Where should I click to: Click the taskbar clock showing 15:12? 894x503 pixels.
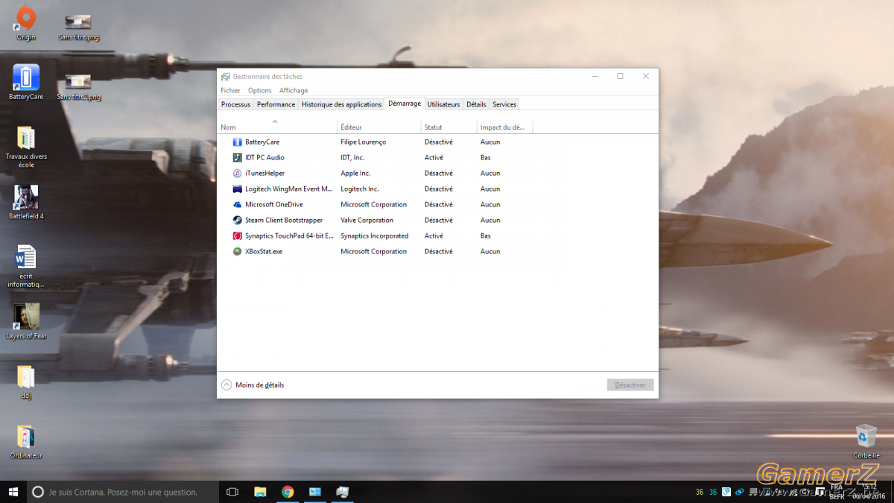[869, 487]
